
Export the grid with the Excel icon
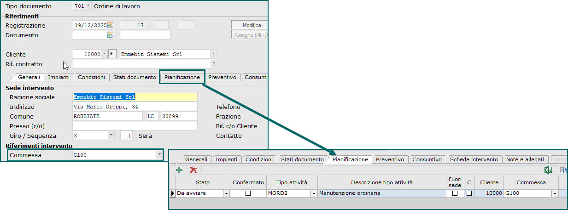548,170
